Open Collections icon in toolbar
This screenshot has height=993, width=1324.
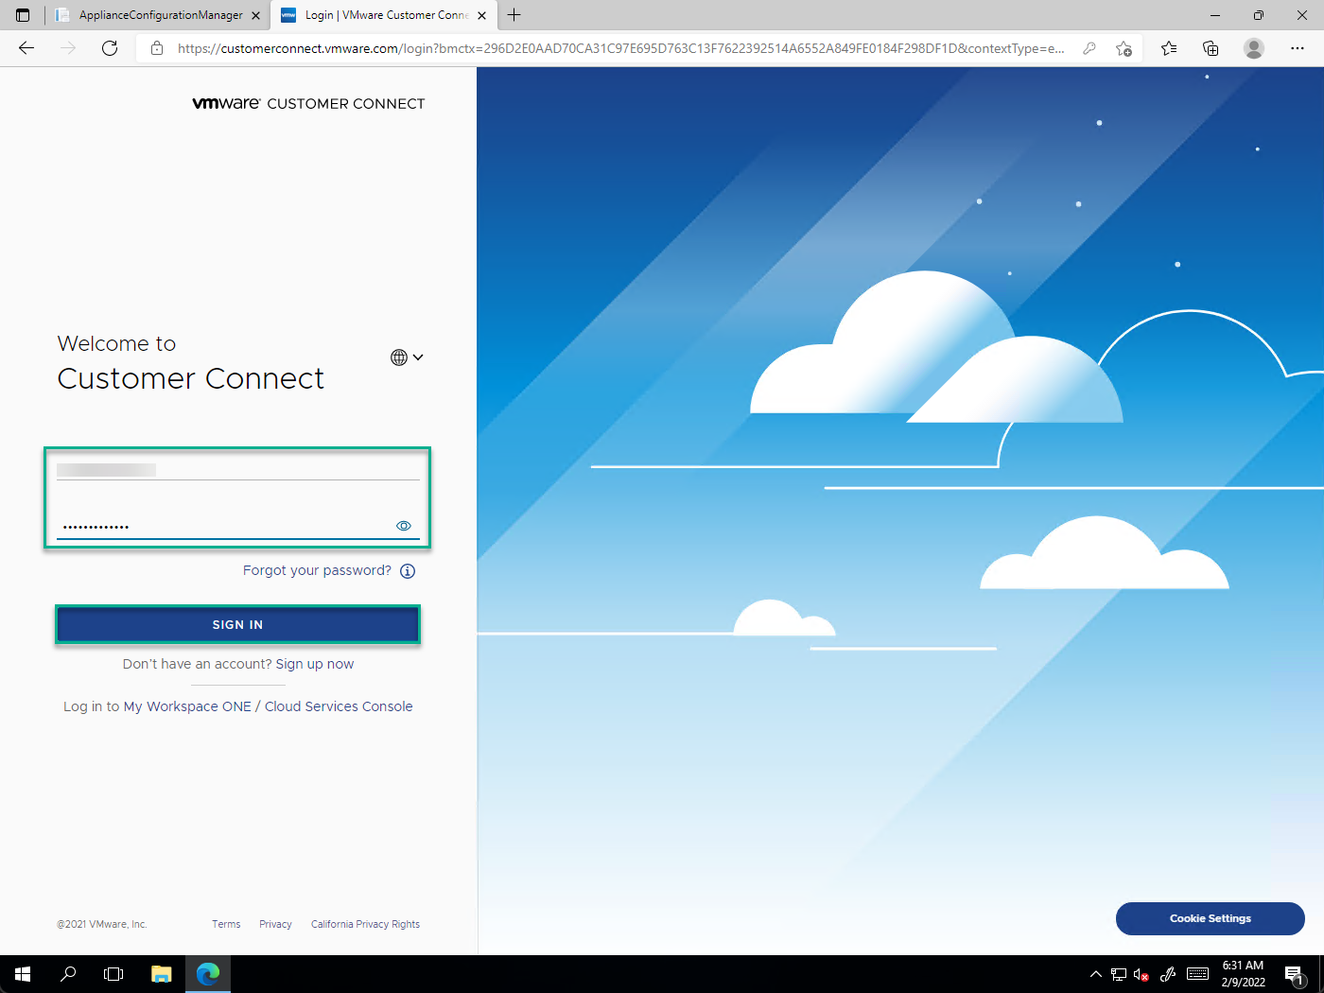pos(1211,48)
